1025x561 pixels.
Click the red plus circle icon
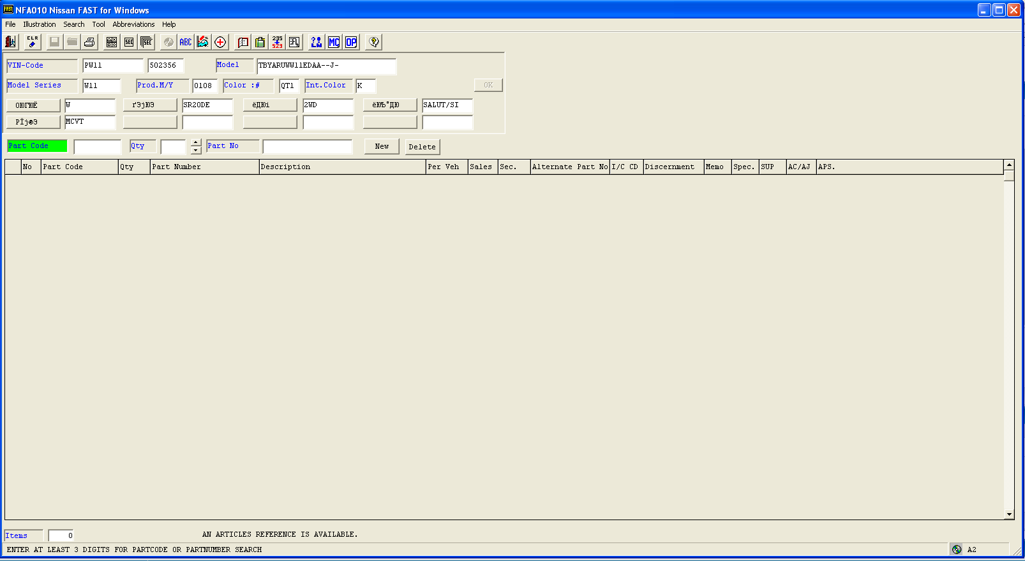pos(220,42)
